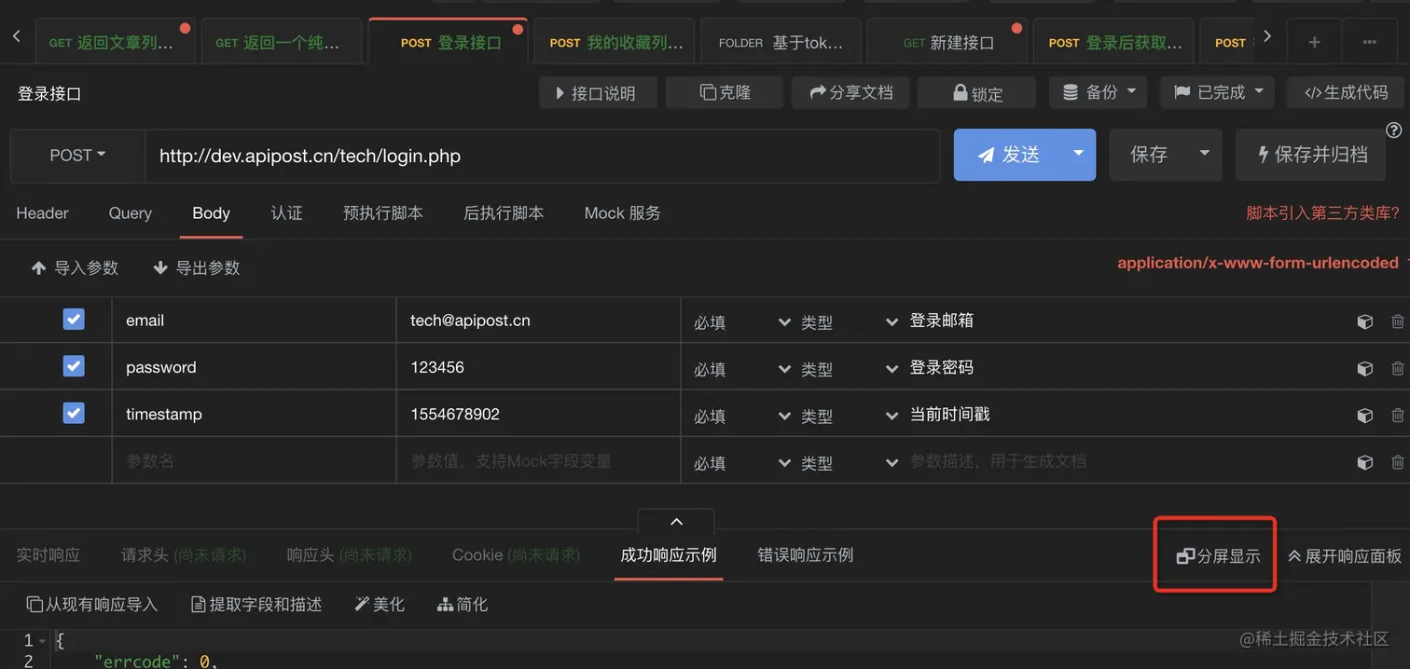1410x669 pixels.
Task: Click the cube icon in the empty parameter row
Action: coord(1365,461)
